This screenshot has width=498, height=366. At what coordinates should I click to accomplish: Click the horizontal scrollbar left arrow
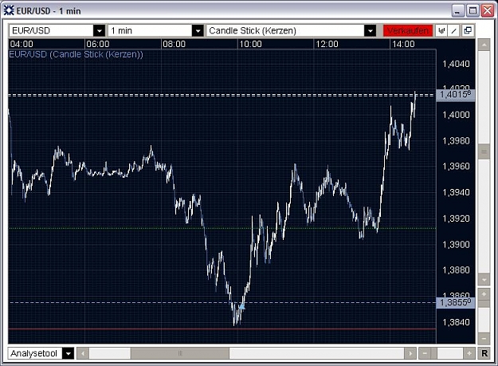pyautogui.click(x=83, y=353)
